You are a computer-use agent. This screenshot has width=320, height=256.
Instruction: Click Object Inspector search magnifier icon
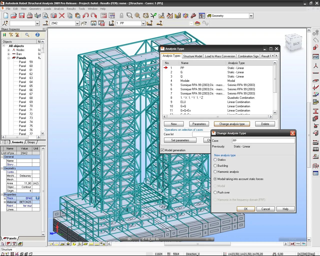coord(27,35)
